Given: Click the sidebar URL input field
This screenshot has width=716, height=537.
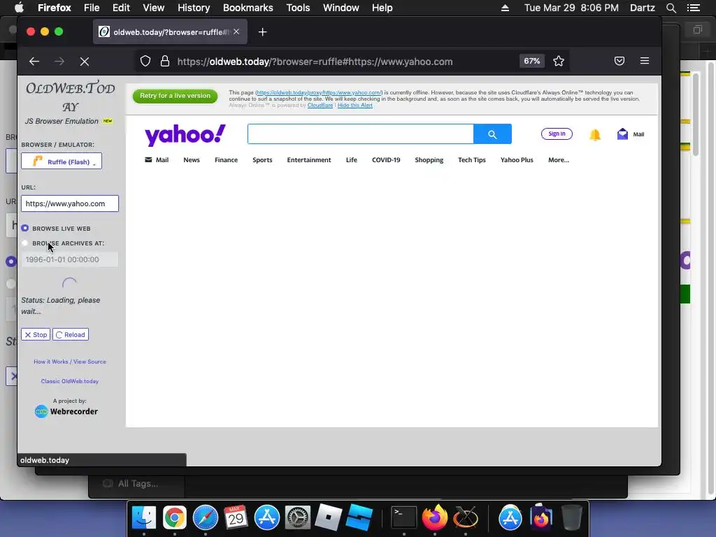Looking at the screenshot, I should click(70, 203).
